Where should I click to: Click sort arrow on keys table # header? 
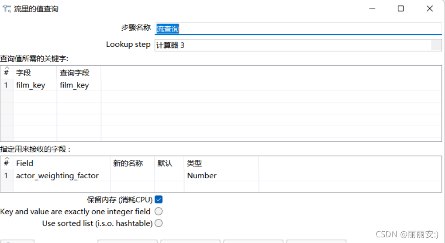[x=7, y=68]
